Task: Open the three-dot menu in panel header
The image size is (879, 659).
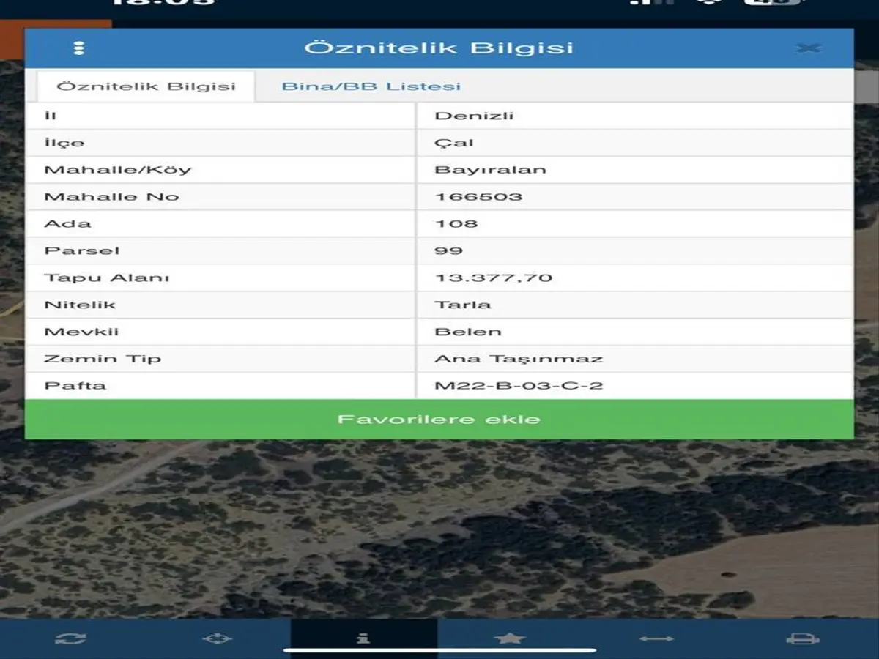Action: click(x=79, y=48)
